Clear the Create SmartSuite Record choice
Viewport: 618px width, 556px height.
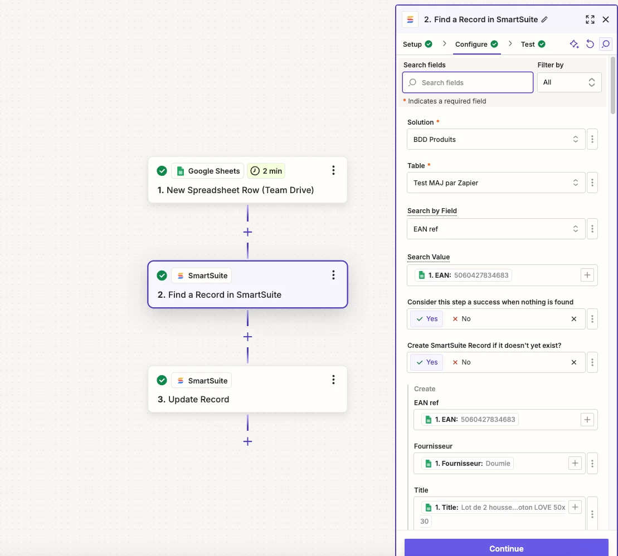(x=574, y=362)
